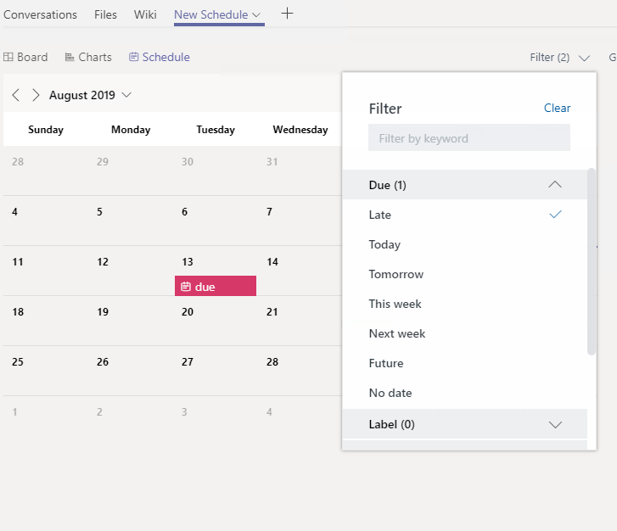The width and height of the screenshot is (617, 531).
Task: Open New Schedule tab dropdown
Action: point(256,15)
